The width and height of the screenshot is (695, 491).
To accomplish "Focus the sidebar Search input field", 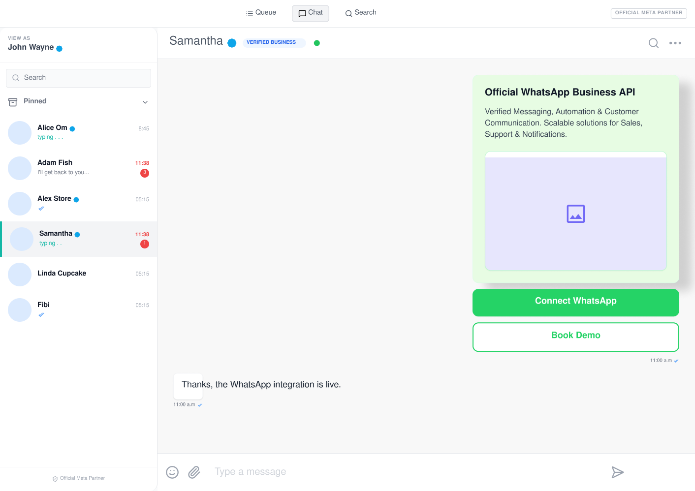I will tap(78, 78).
